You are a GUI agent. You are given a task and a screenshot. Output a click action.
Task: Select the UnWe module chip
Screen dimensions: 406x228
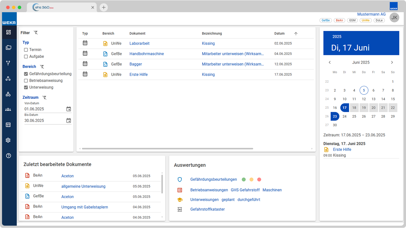366,20
